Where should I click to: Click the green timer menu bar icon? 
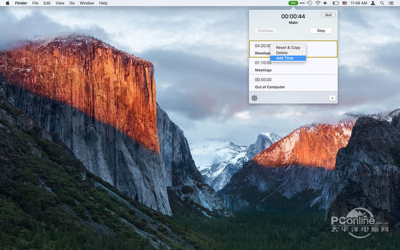[x=293, y=3]
